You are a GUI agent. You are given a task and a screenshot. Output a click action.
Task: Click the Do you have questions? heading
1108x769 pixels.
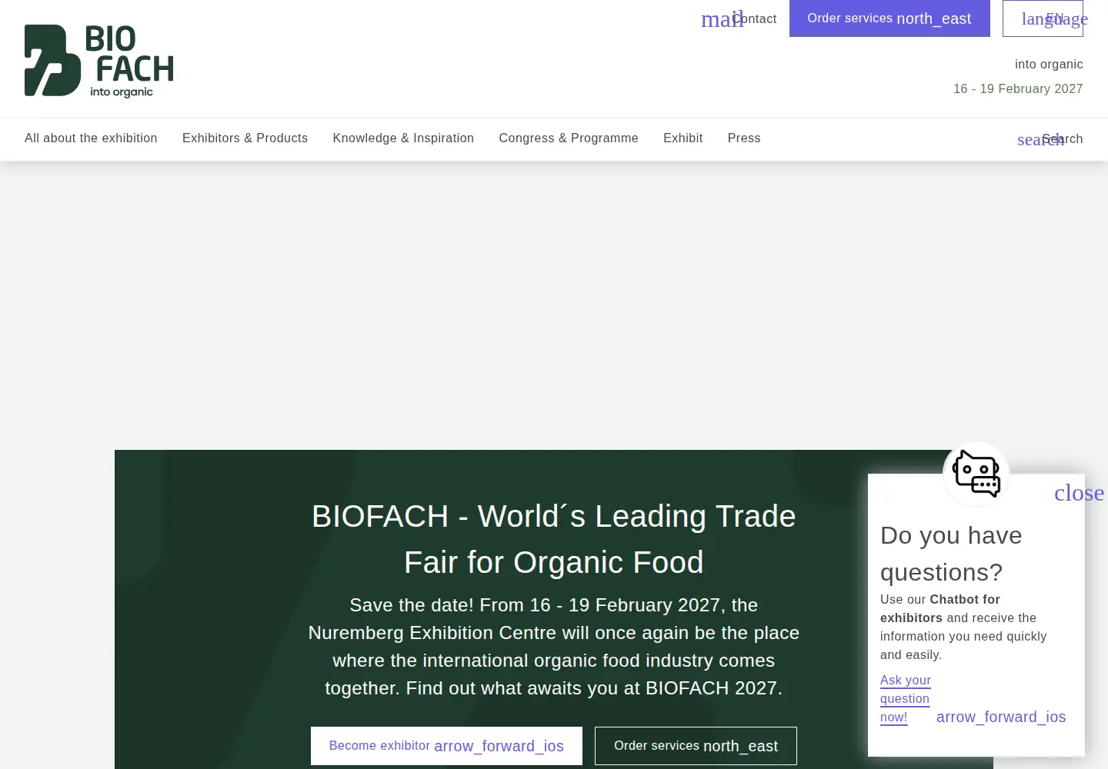coord(951,554)
